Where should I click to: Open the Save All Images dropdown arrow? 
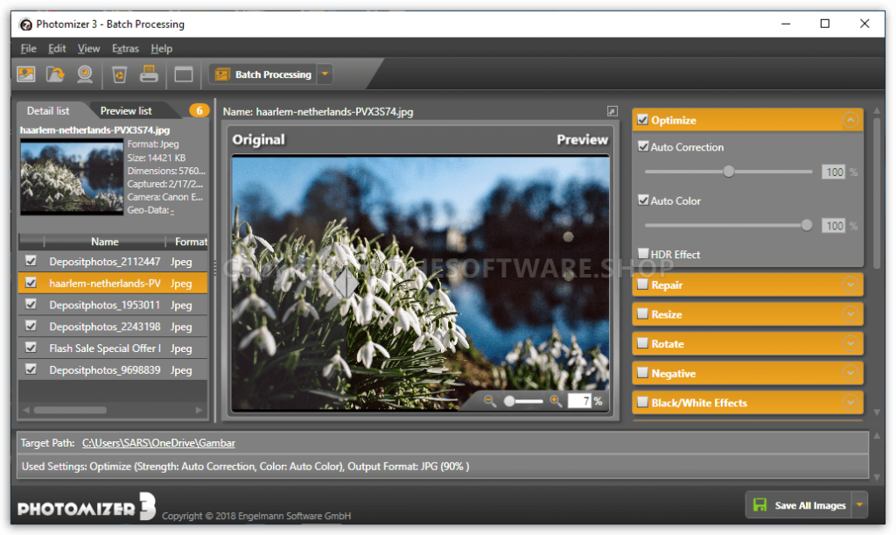click(859, 504)
